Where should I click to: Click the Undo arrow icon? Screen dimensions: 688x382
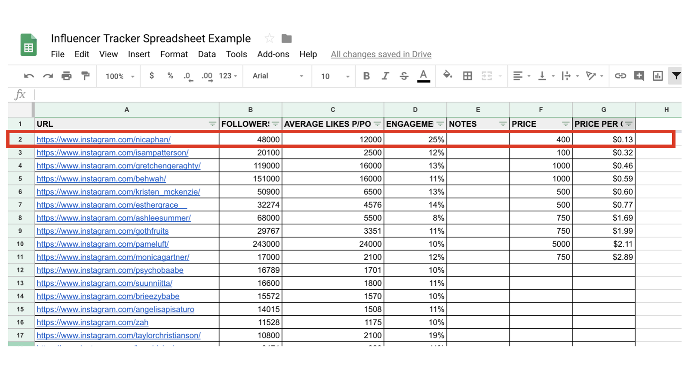(29, 76)
